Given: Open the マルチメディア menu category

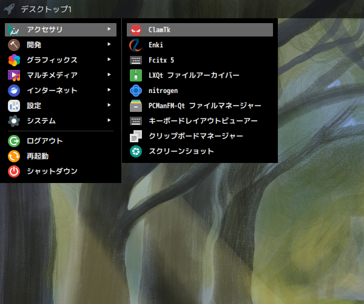Looking at the screenshot, I should click(61, 75).
